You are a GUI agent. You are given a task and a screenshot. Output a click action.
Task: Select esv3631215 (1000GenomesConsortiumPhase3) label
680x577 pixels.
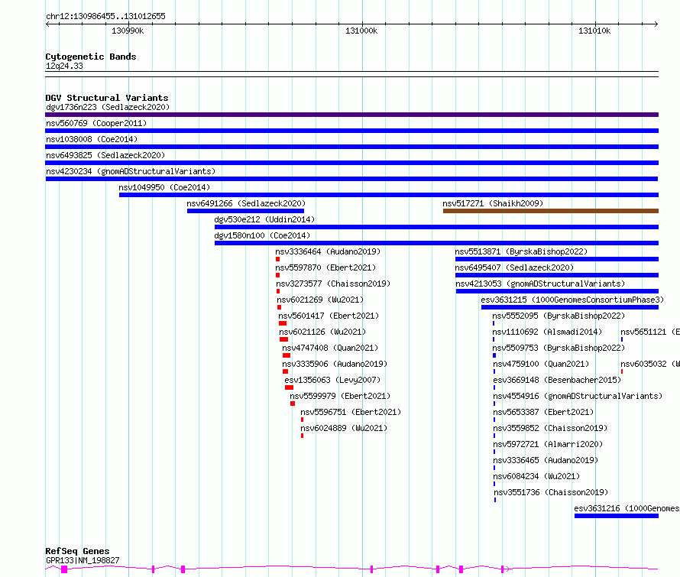pos(572,300)
